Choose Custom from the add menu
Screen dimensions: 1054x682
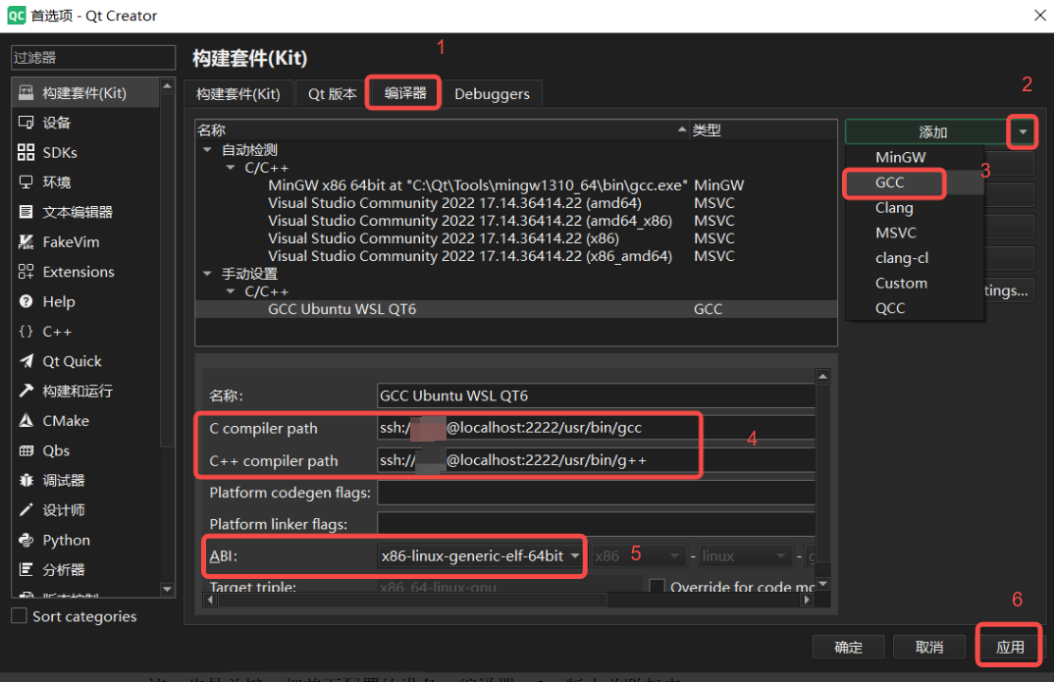click(x=915, y=283)
